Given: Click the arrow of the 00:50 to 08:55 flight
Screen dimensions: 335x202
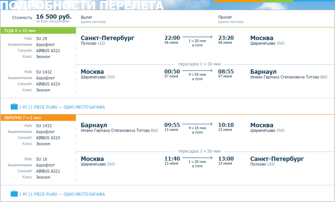Looking at the screenshot, I should pyautogui.click(x=198, y=71).
